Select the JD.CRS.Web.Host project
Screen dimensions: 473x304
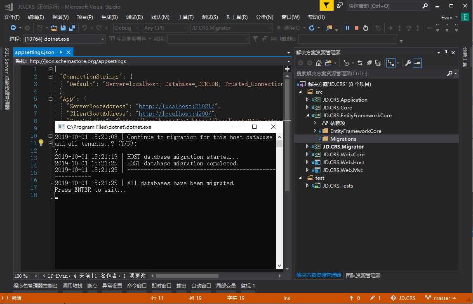[343, 162]
